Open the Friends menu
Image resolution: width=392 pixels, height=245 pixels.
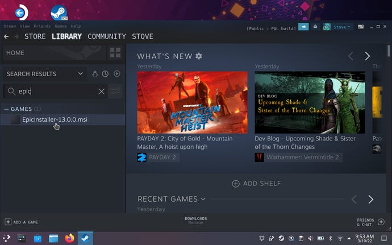click(42, 26)
